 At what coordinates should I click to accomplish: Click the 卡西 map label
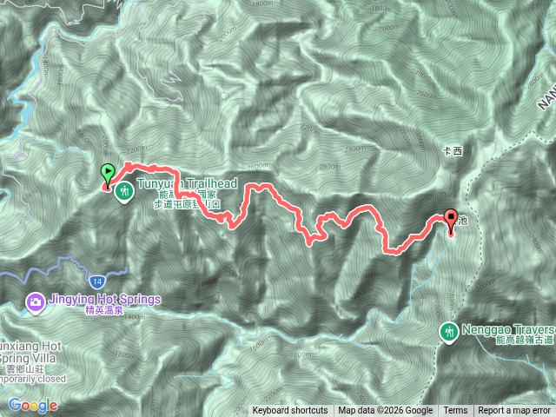[x=453, y=151]
